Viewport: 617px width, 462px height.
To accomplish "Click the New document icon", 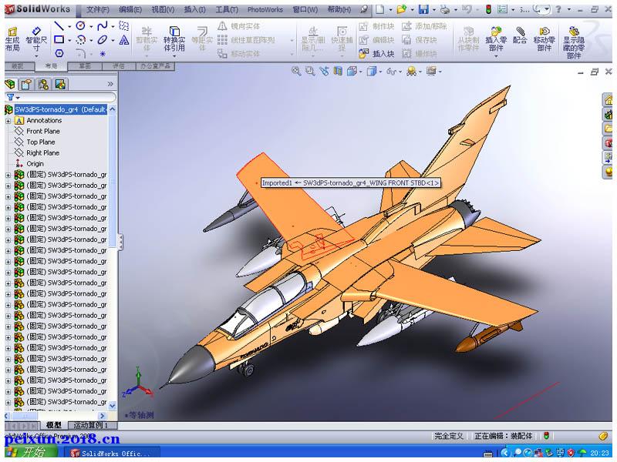I will [x=379, y=9].
